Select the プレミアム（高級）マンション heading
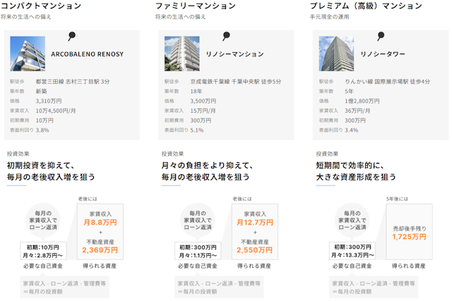Screen dimensions: 452x301 pos(366,6)
